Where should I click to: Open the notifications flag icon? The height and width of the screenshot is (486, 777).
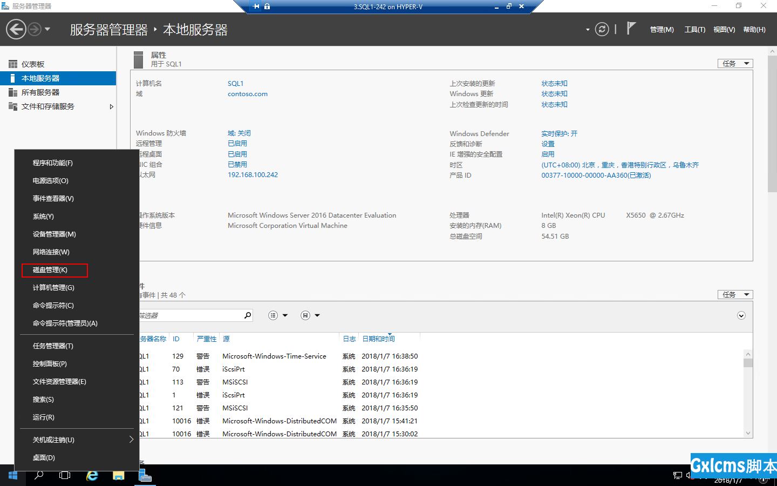coord(631,29)
